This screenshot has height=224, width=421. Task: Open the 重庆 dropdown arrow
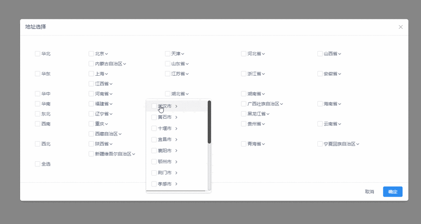point(107,124)
